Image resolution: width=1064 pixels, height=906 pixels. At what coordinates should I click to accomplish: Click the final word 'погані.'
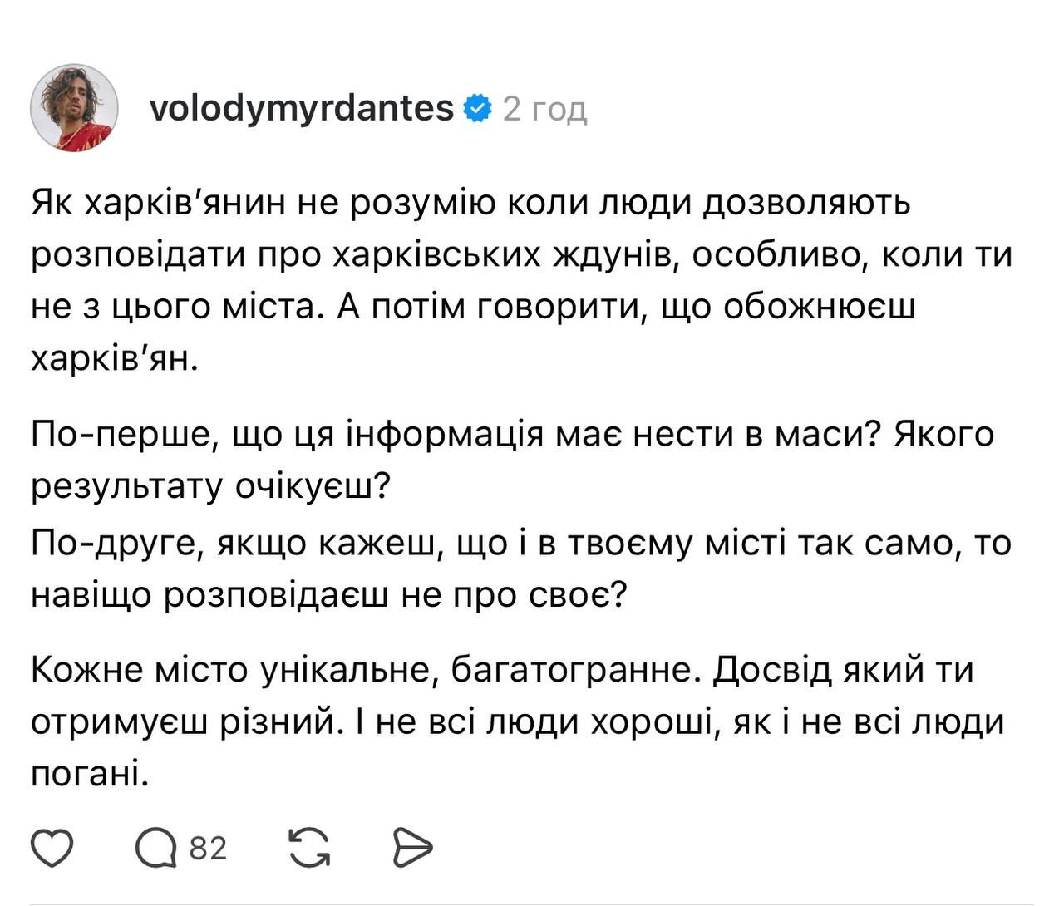tap(90, 775)
